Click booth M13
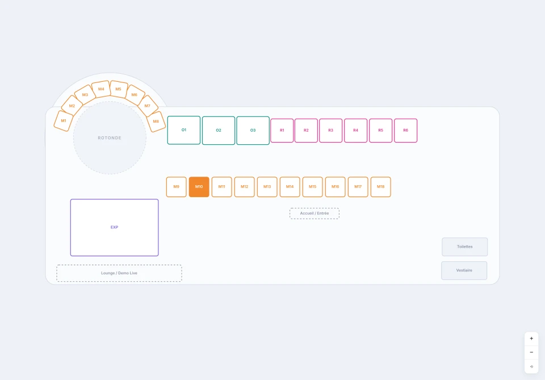The width and height of the screenshot is (545, 380). (x=267, y=187)
